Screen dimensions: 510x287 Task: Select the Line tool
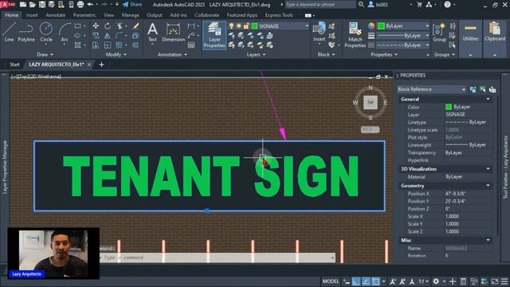point(9,32)
